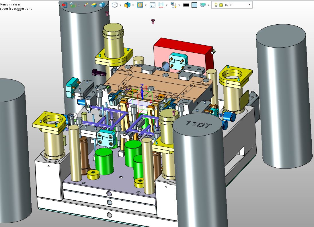Open the 0200 layer dropdown

point(249,5)
